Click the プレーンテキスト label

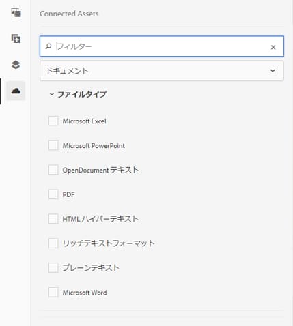pyautogui.click(x=91, y=268)
